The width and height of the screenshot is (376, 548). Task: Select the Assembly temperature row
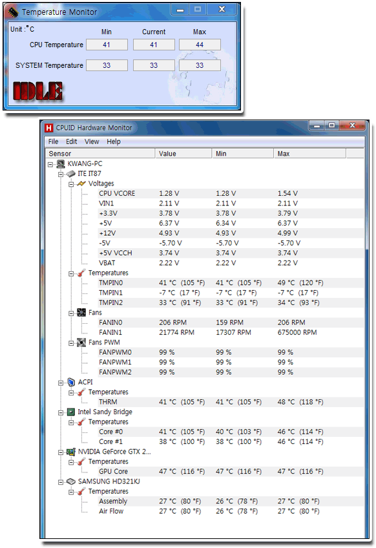click(x=231, y=501)
